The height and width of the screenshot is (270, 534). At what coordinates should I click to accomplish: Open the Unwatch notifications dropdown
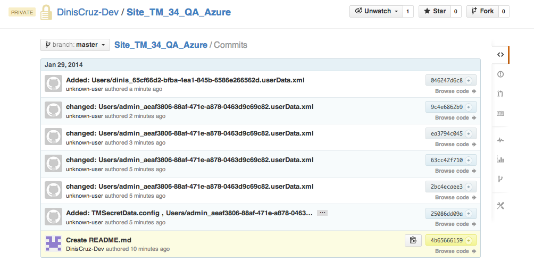[377, 11]
